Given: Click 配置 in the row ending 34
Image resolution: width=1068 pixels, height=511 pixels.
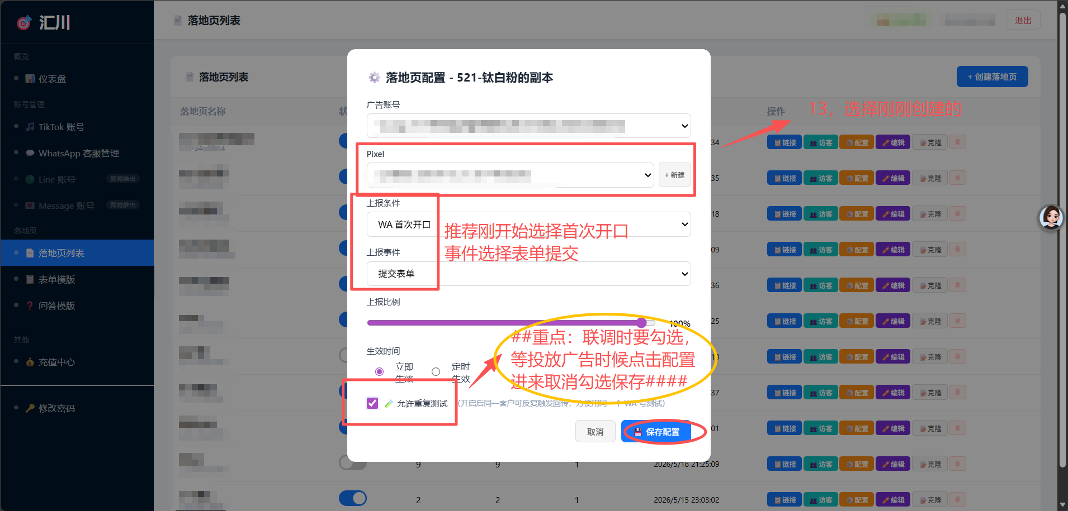Looking at the screenshot, I should pyautogui.click(x=857, y=142).
